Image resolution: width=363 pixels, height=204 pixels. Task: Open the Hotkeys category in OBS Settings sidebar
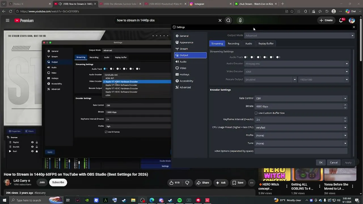pos(190,75)
